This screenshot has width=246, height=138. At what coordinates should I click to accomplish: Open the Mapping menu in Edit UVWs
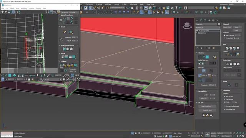tap(24, 8)
